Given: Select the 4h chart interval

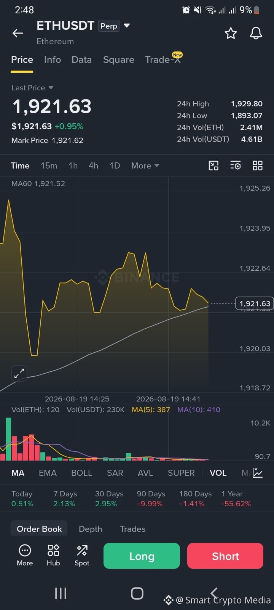Looking at the screenshot, I should (93, 165).
